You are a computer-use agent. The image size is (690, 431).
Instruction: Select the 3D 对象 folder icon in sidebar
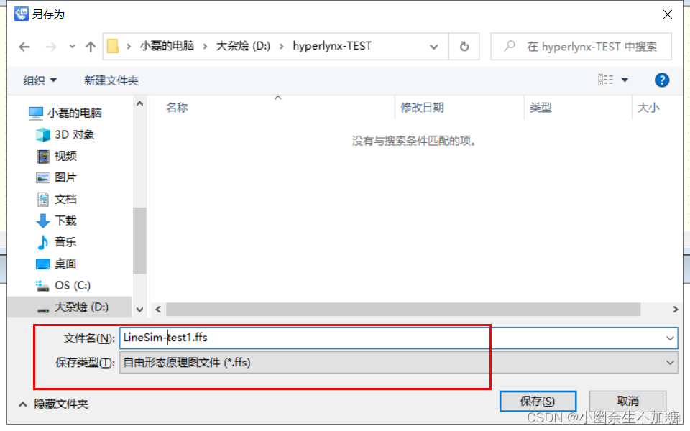point(43,134)
